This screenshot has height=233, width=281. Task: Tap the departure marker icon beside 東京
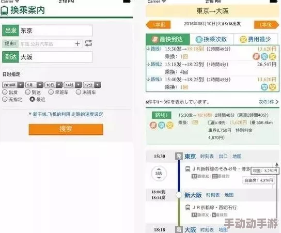(x=179, y=157)
